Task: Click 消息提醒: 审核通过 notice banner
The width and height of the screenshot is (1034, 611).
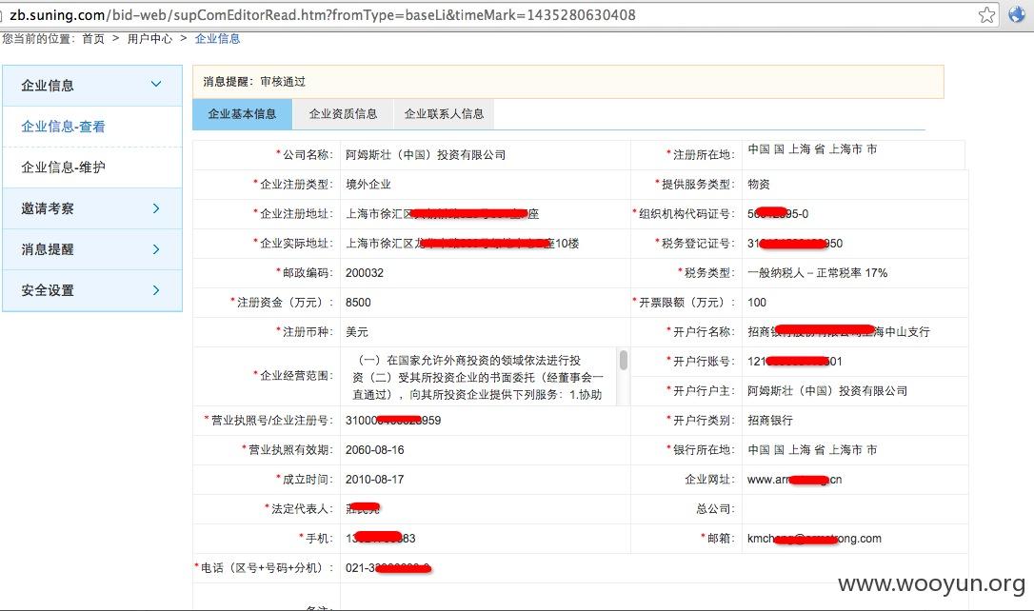Action: pyautogui.click(x=567, y=82)
